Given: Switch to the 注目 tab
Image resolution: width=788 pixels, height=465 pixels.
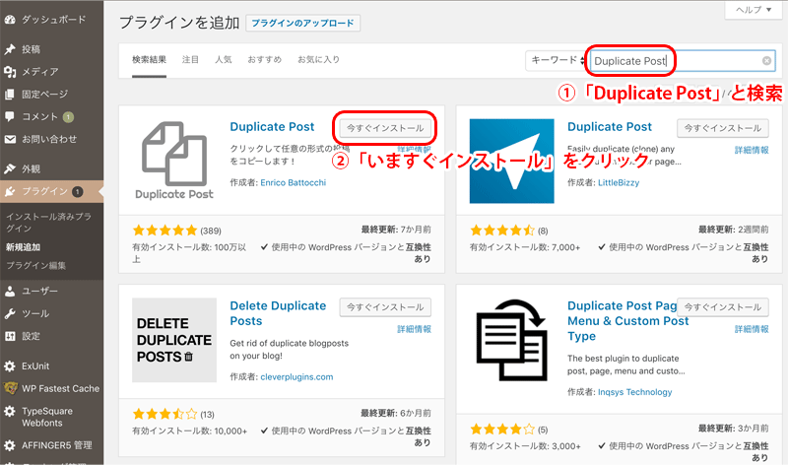Looking at the screenshot, I should point(190,60).
